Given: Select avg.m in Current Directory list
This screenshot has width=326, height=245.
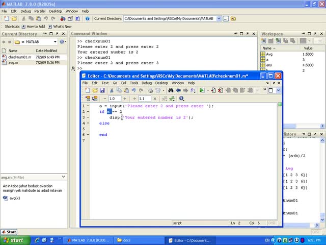Looking at the screenshot, I should click(x=34, y=62).
